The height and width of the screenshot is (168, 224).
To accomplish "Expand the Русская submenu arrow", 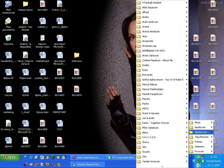I will (x=212, y=151).
